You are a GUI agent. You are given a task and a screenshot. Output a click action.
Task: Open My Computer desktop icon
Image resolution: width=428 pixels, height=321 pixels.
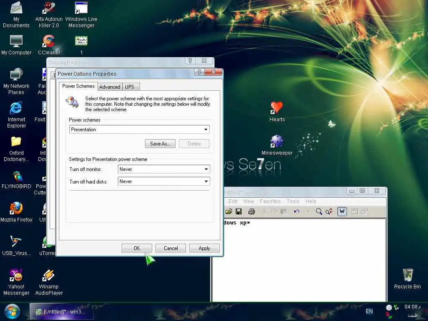(x=16, y=45)
